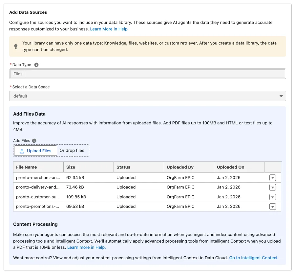Follow the Go to Intelligent Context link

click(254, 258)
